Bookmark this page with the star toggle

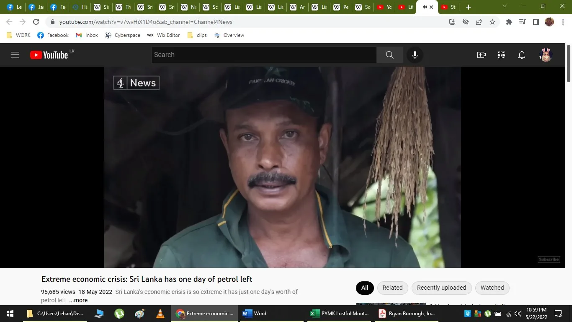(x=492, y=22)
